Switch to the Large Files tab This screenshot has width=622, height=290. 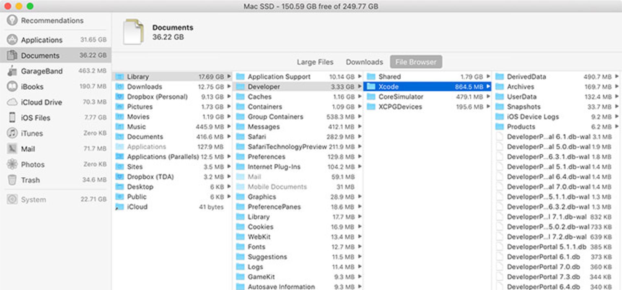click(x=315, y=62)
